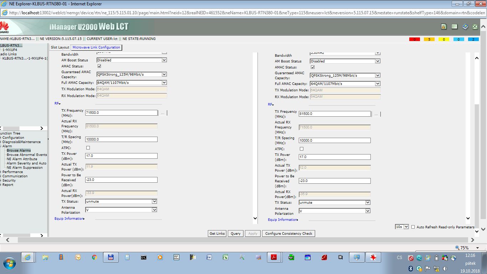Screen dimensions: 487x274
Task: Open AM Boost Status dropdown in left pane
Action: [132, 60]
